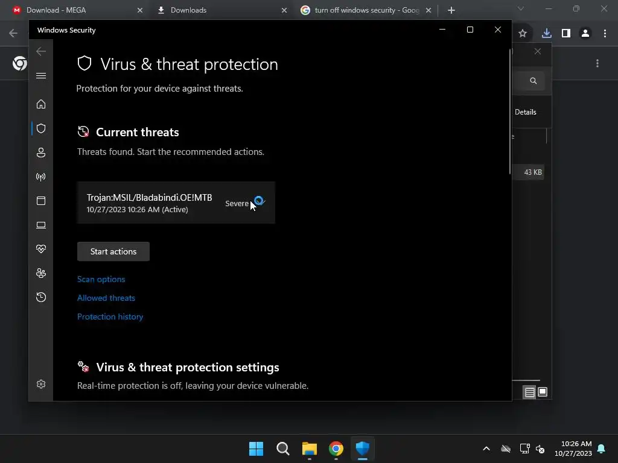Go back using Windows Security back arrow
The width and height of the screenshot is (618, 463).
coord(41,51)
